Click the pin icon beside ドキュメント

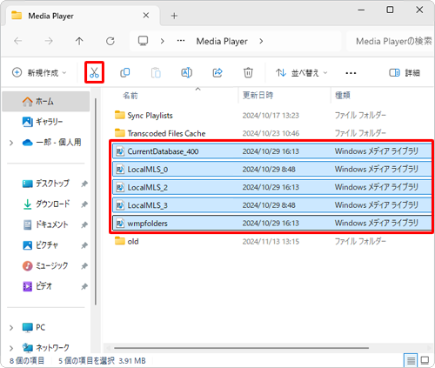(x=84, y=224)
